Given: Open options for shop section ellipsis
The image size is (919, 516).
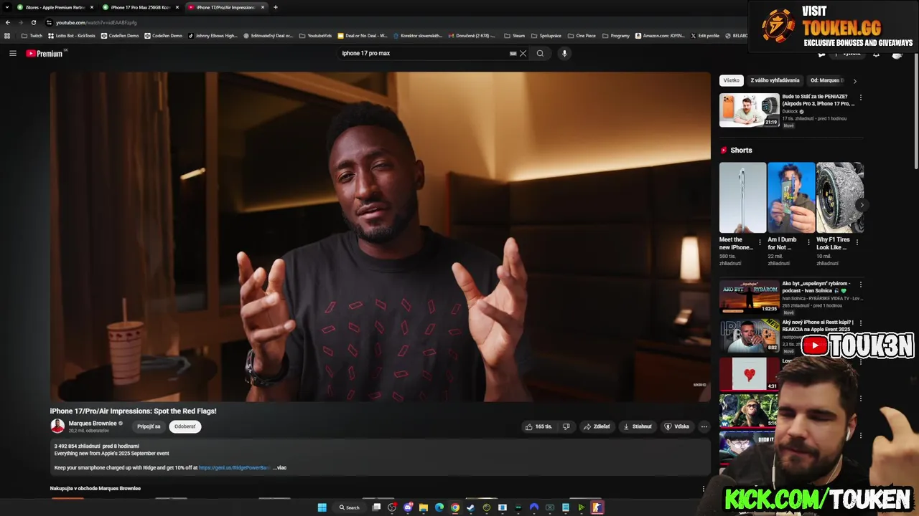Looking at the screenshot, I should [x=704, y=489].
